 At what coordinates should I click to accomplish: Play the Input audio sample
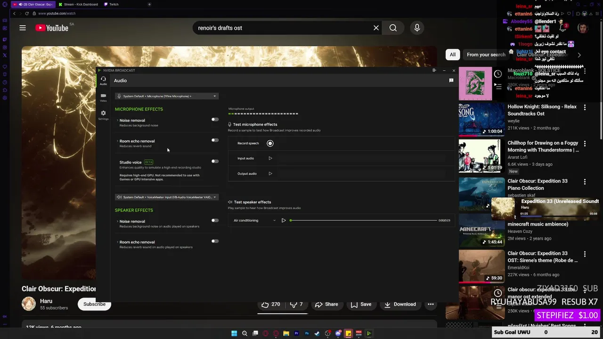point(270,158)
